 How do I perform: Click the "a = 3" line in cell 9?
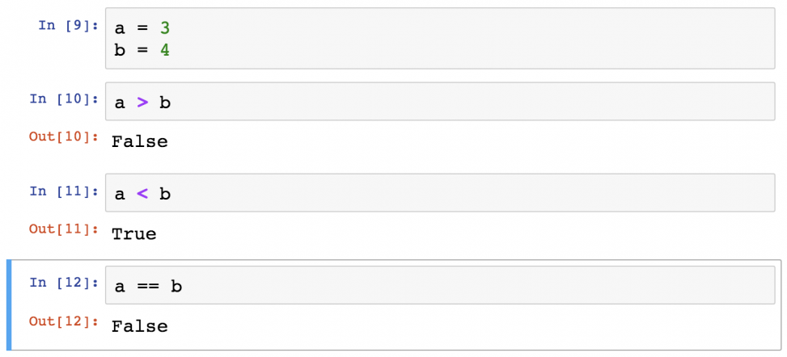(x=142, y=28)
